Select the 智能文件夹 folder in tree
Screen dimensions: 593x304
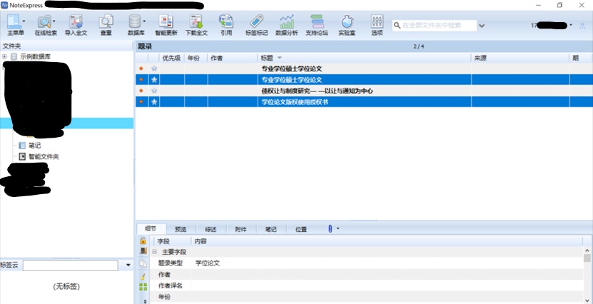point(43,156)
